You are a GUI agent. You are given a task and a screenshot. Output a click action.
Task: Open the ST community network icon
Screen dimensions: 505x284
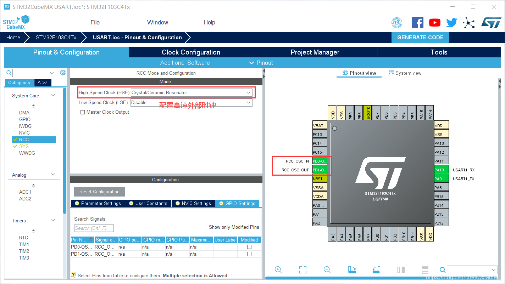[x=469, y=23]
